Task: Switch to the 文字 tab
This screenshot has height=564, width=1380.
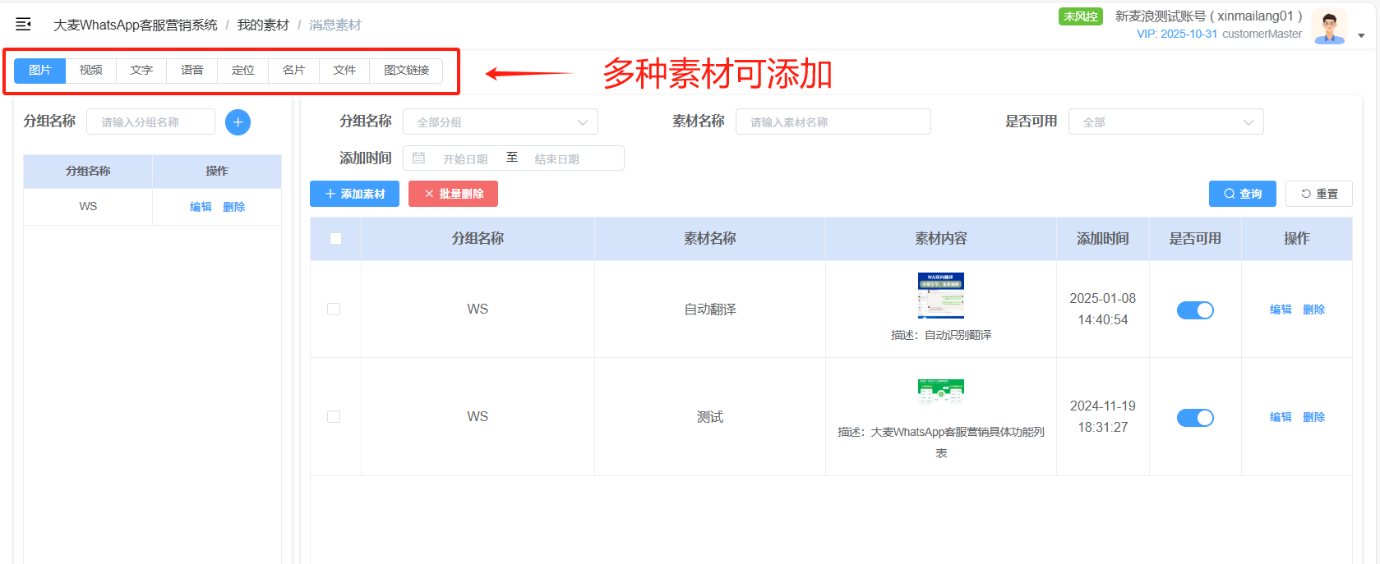Action: [141, 71]
